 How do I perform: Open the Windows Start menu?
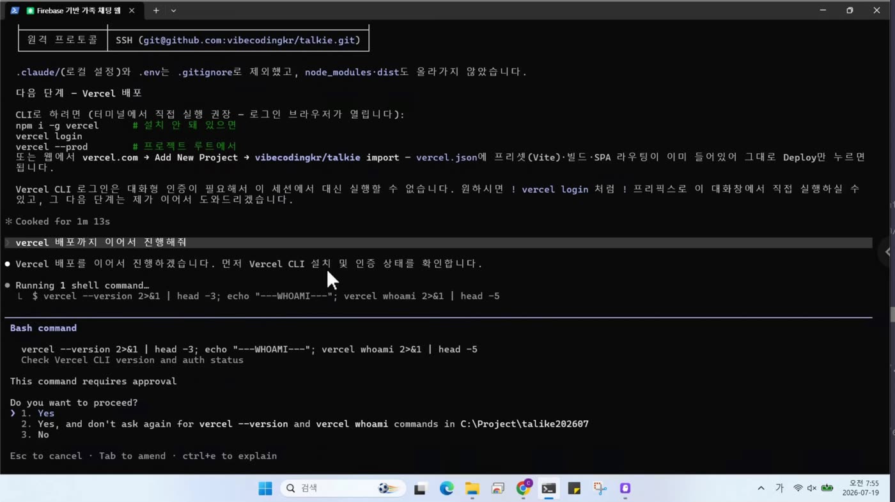(265, 489)
